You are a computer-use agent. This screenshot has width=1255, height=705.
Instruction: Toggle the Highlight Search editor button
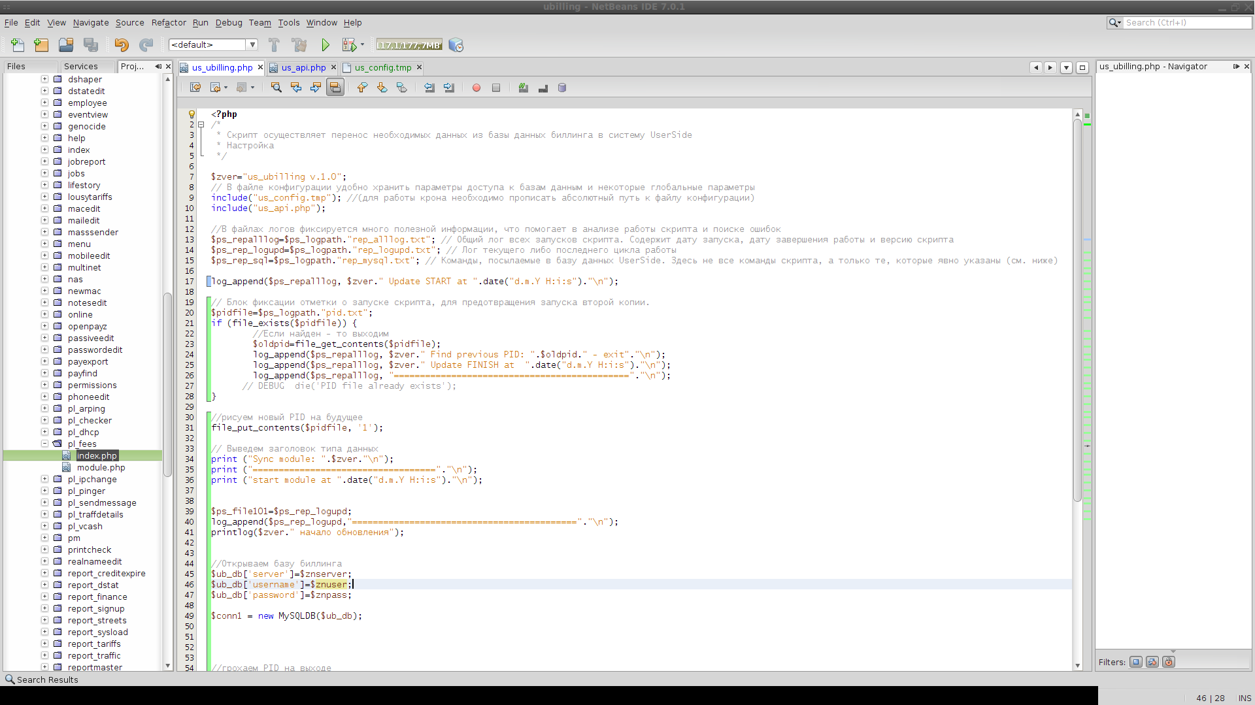(335, 88)
